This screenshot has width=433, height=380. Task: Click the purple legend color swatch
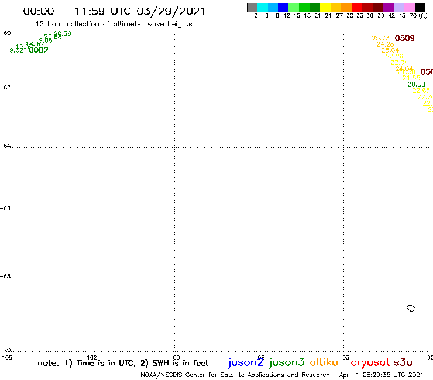pyautogui.click(x=389, y=7)
